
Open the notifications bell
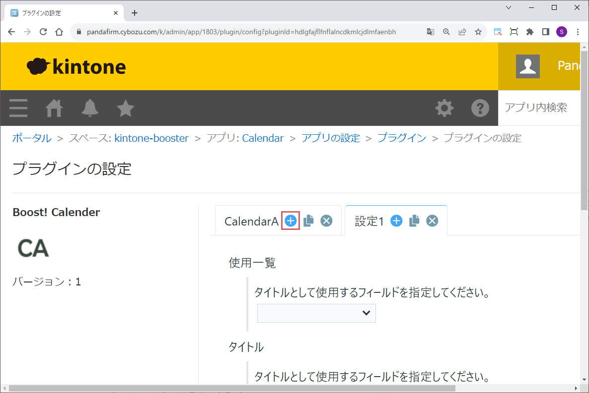pyautogui.click(x=90, y=108)
